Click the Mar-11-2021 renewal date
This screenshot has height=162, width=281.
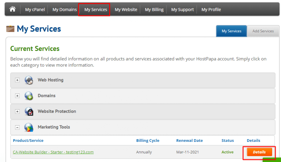coord(188,152)
